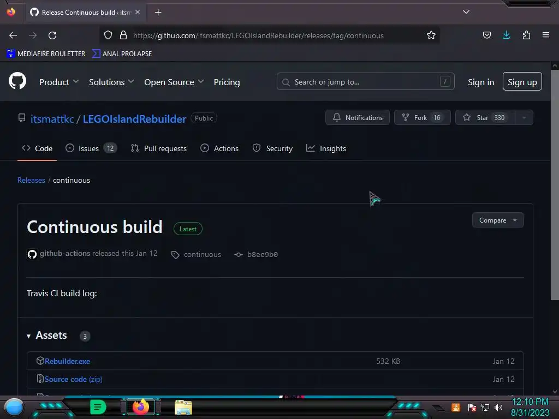Expand the Solutions menu

(111, 82)
